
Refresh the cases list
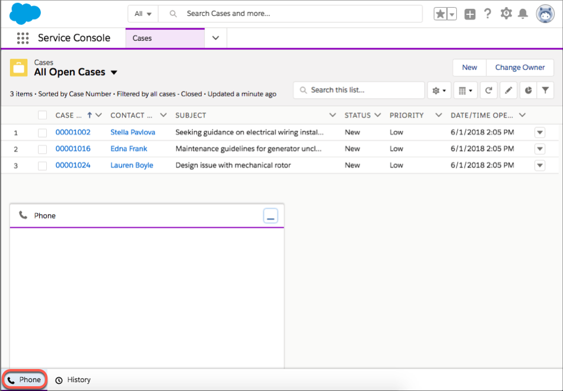tap(488, 90)
